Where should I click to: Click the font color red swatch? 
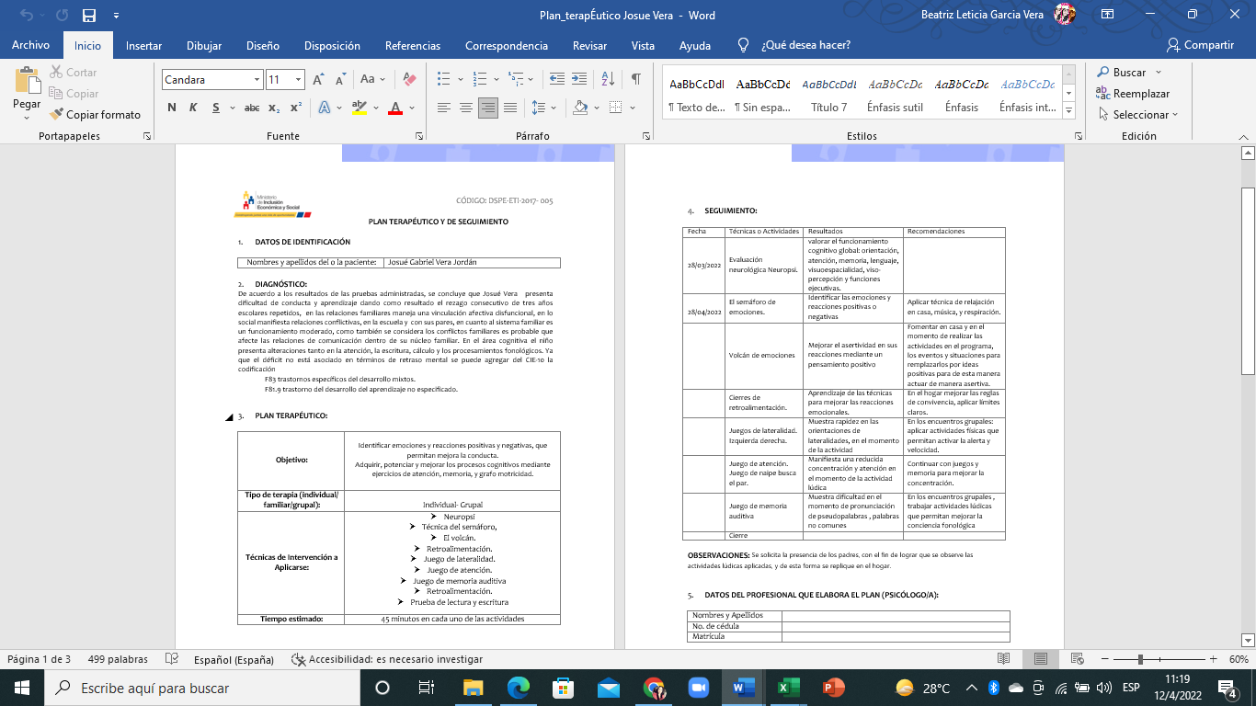click(x=395, y=108)
